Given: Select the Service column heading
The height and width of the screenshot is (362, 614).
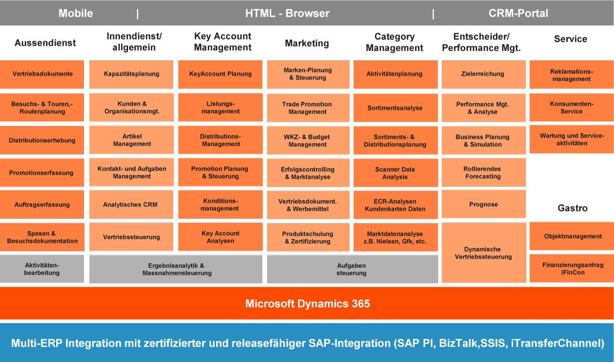Looking at the screenshot, I should (x=570, y=39).
